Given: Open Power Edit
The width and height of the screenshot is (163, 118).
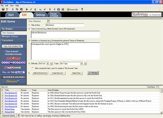Looking at the screenshot, I should point(72,9).
